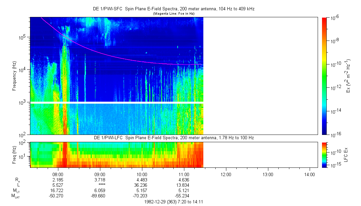The width and height of the screenshot is (361, 206).
Task: Select the L value 36.236
Action: pos(142,185)
